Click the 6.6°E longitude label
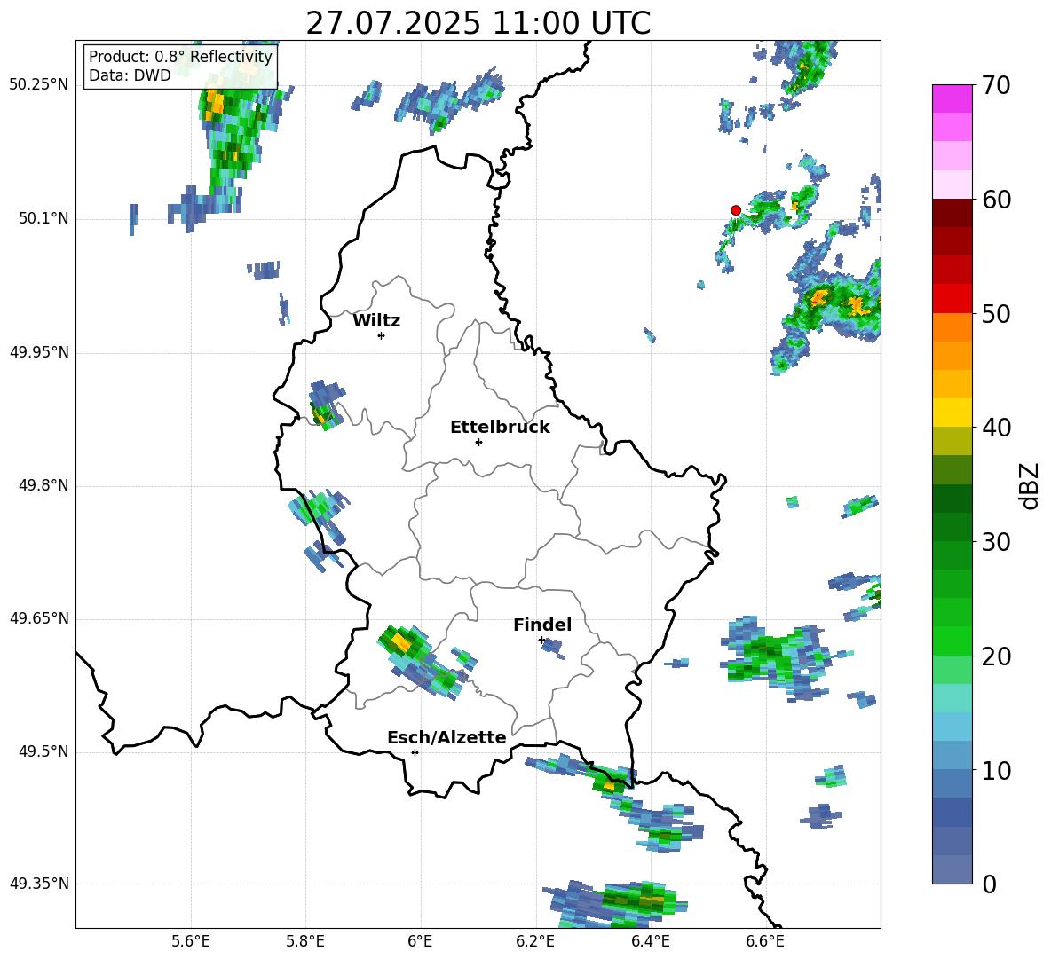Viewport: 1051px width, 959px height. point(765,941)
